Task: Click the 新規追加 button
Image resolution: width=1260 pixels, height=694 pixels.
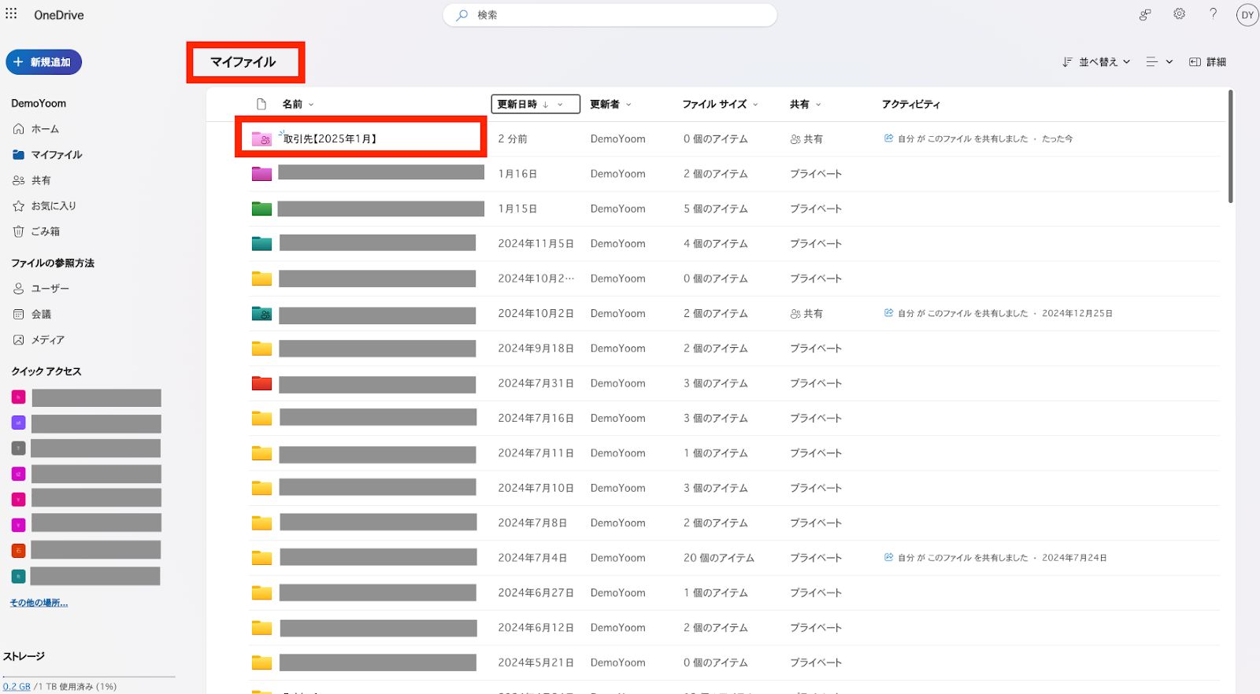Action: (44, 62)
